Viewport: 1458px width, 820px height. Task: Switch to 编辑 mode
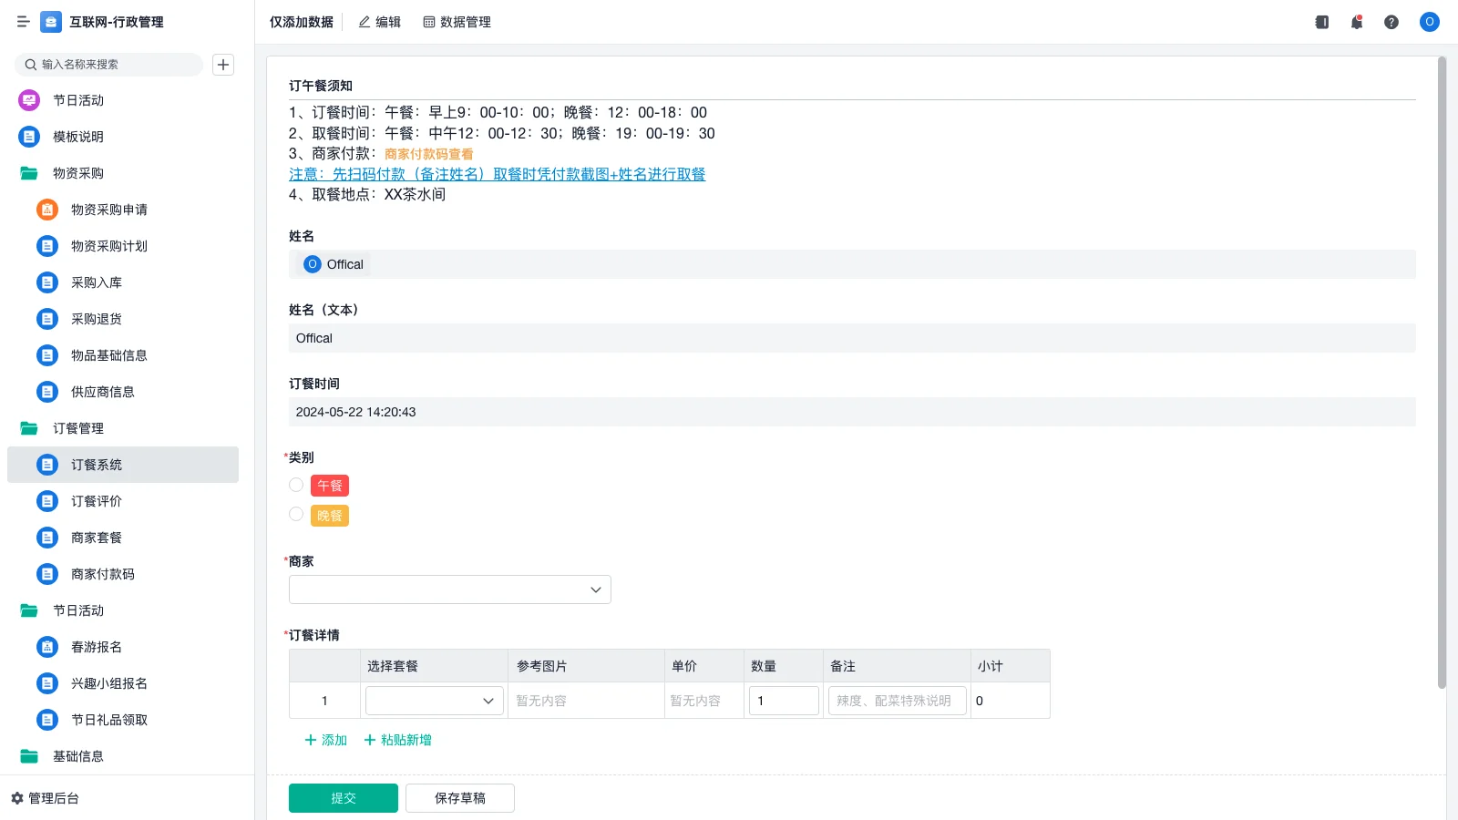pos(379,22)
